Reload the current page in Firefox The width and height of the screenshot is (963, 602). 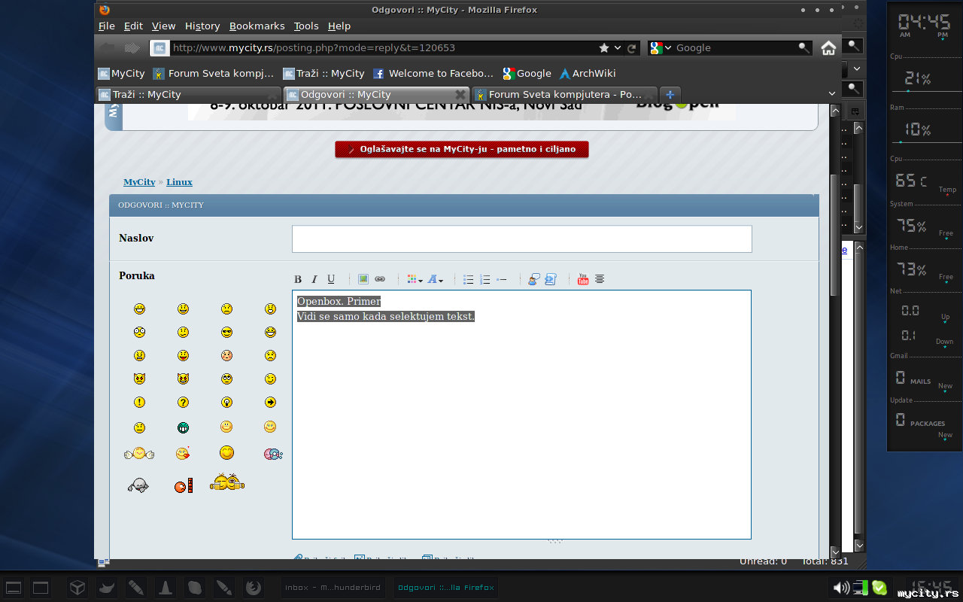click(632, 48)
